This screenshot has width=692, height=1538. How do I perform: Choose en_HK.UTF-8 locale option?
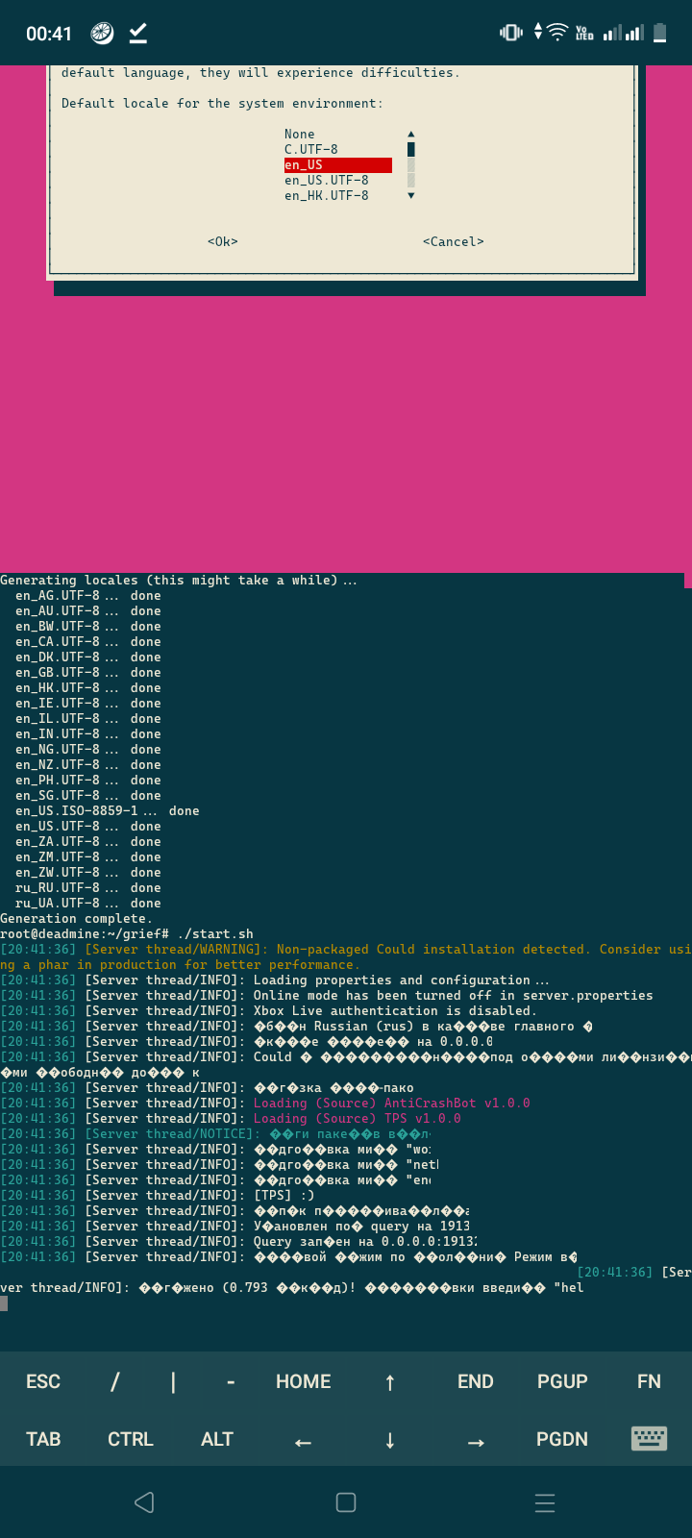[x=327, y=196]
